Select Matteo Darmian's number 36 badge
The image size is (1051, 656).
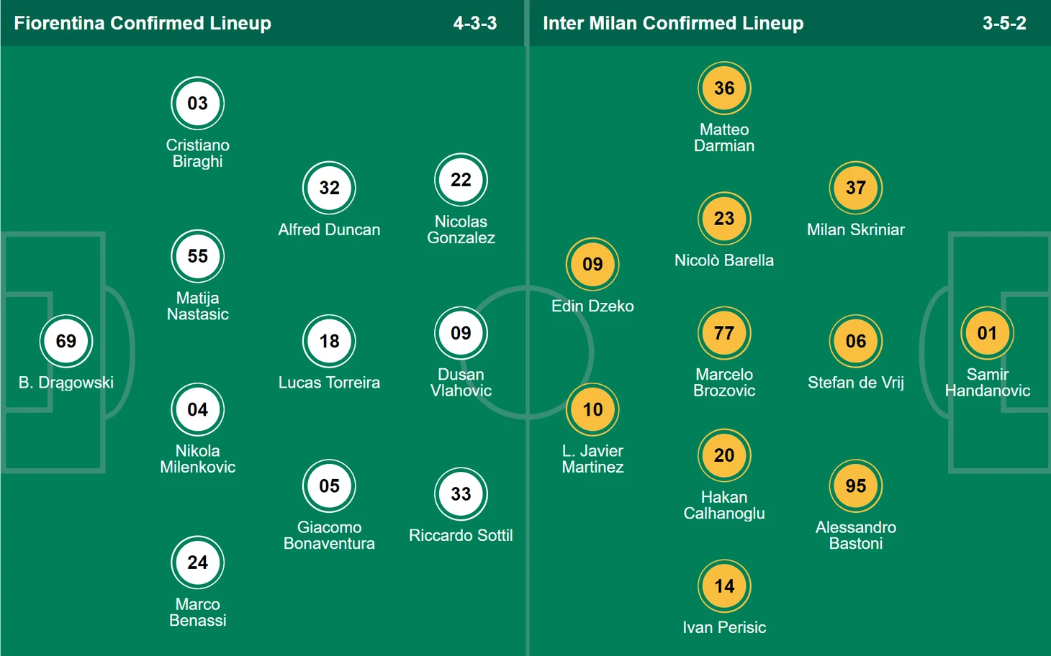(724, 88)
